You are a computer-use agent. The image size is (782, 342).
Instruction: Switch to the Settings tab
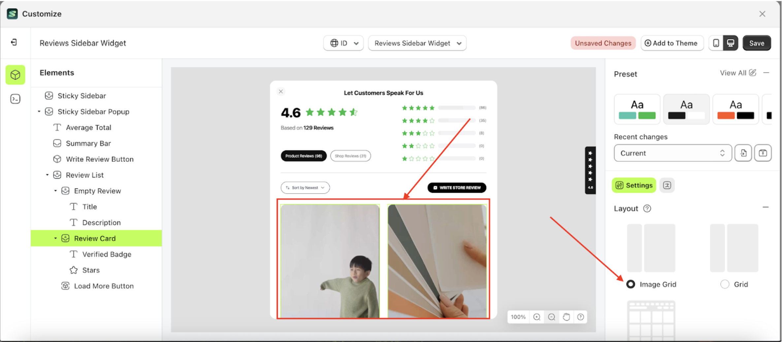tap(634, 185)
